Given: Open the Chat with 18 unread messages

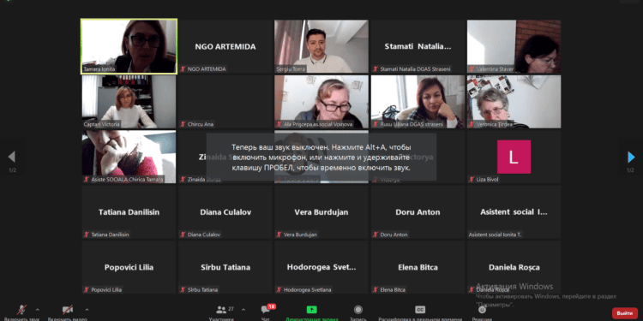Looking at the screenshot, I should [x=266, y=310].
